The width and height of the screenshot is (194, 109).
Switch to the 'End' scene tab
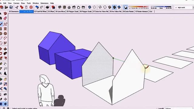[x=151, y=12]
